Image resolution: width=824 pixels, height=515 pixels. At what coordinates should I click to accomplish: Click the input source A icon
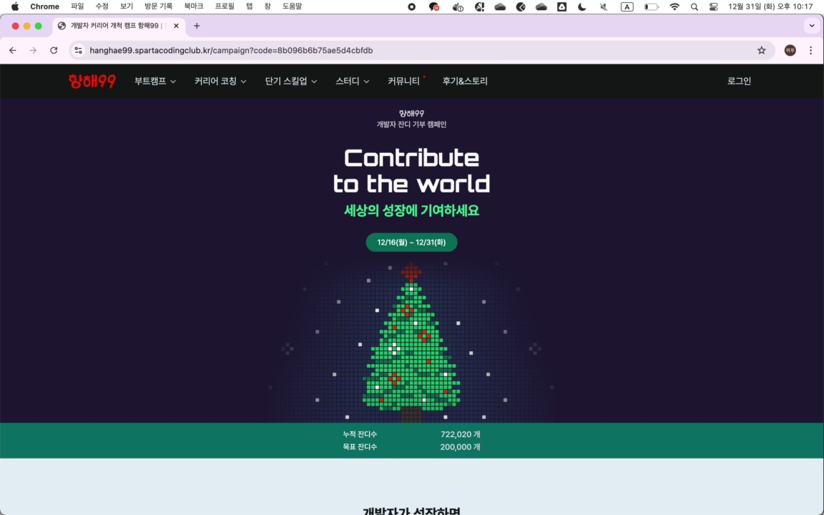tap(627, 7)
